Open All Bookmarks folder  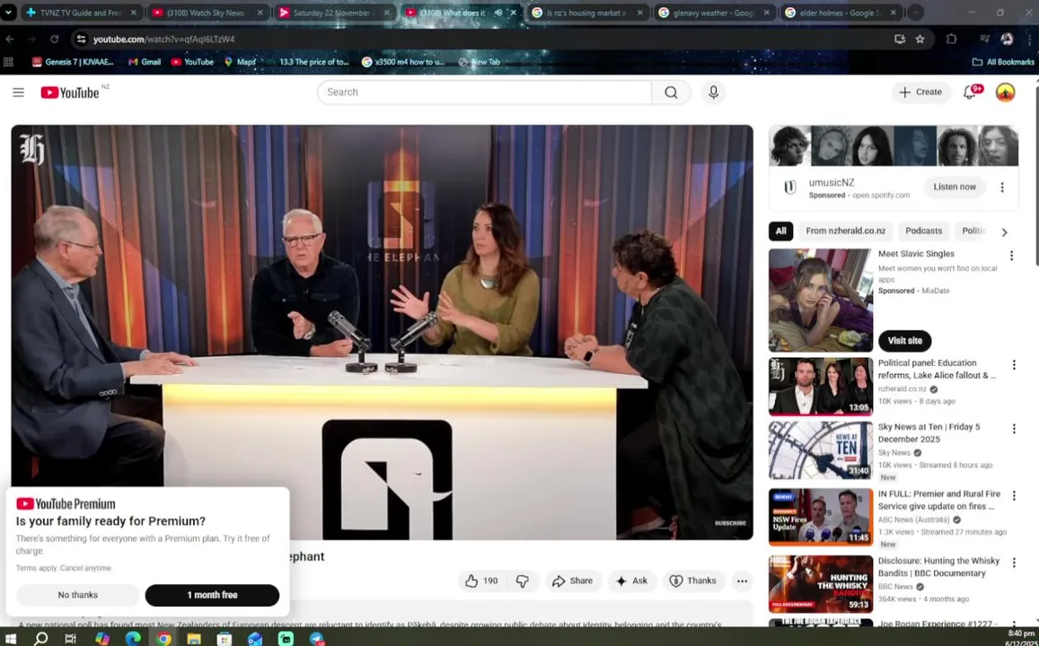(x=1002, y=62)
